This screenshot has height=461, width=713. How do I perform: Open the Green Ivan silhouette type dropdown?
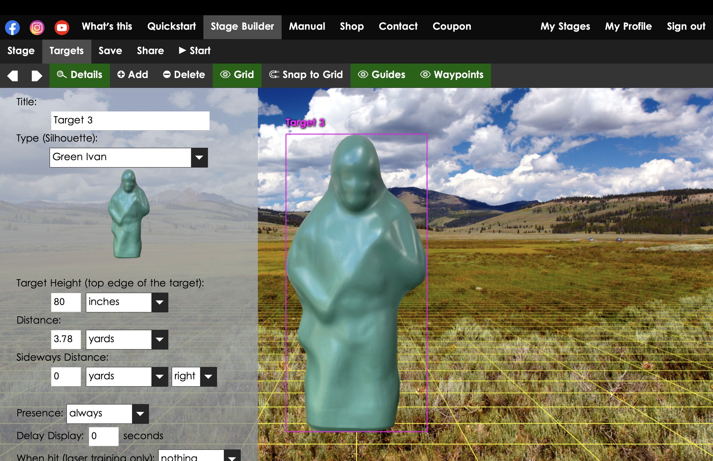pyautogui.click(x=128, y=157)
